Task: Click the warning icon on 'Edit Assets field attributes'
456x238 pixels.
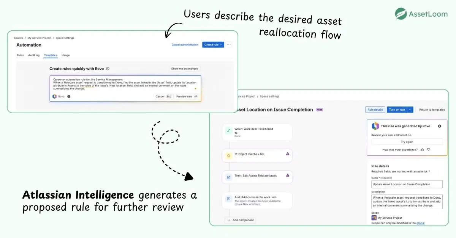Action: [x=287, y=175]
